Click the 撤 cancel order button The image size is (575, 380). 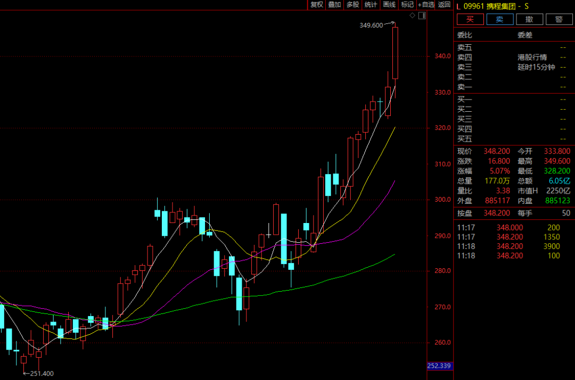pos(530,19)
